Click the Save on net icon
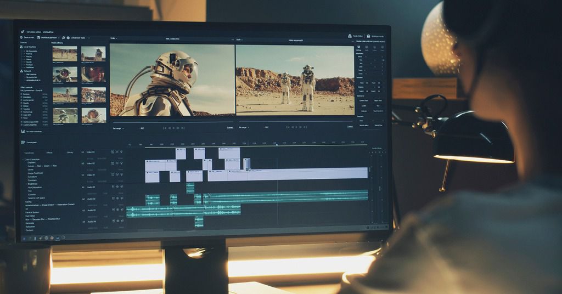 [x=21, y=37]
